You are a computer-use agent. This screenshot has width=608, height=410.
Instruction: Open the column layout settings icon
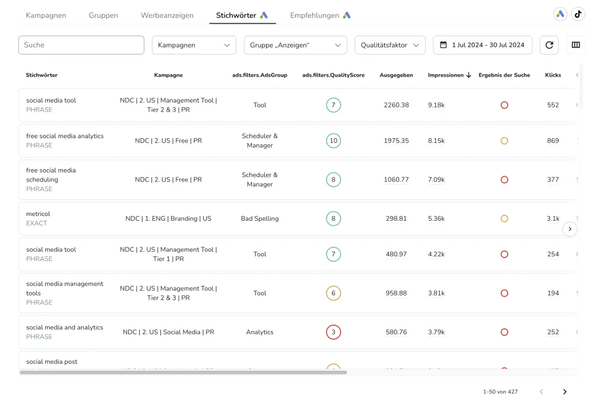[x=575, y=45]
